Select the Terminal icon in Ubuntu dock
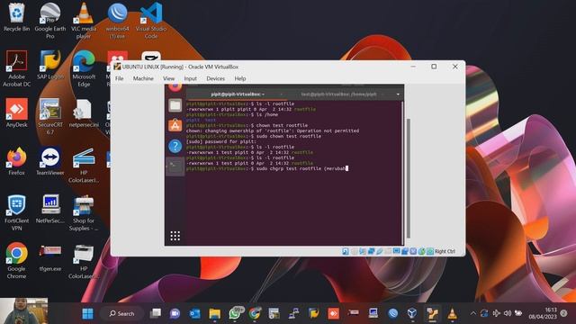Screen dimensions: 576x324 175,166
